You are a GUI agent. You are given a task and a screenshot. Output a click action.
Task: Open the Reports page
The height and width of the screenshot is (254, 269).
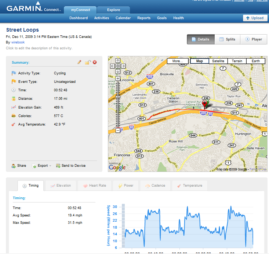tap(144, 18)
